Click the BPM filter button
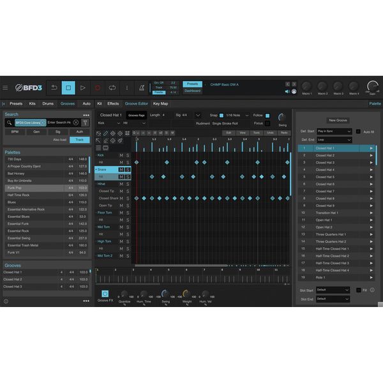Screen dimensions: 383x383 coord(15,132)
